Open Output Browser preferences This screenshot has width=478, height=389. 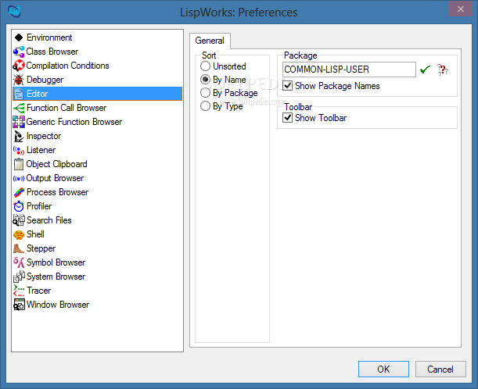[97, 178]
